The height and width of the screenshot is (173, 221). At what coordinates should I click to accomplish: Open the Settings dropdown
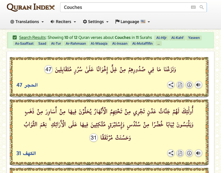[96, 22]
